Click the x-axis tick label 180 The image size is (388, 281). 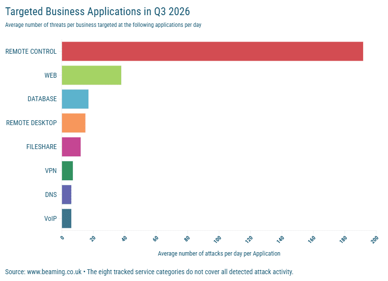click(x=343, y=239)
